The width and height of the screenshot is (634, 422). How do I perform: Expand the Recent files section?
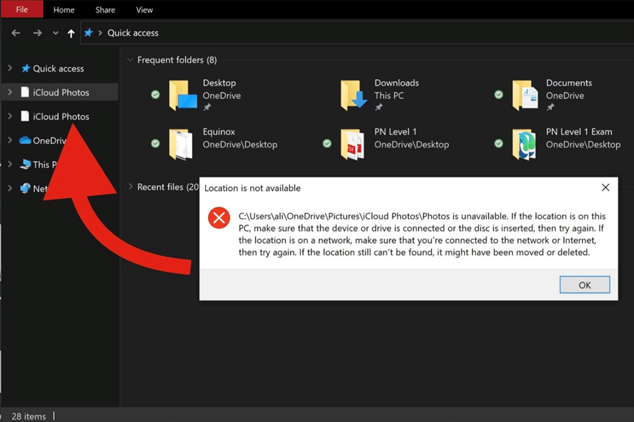pos(131,187)
